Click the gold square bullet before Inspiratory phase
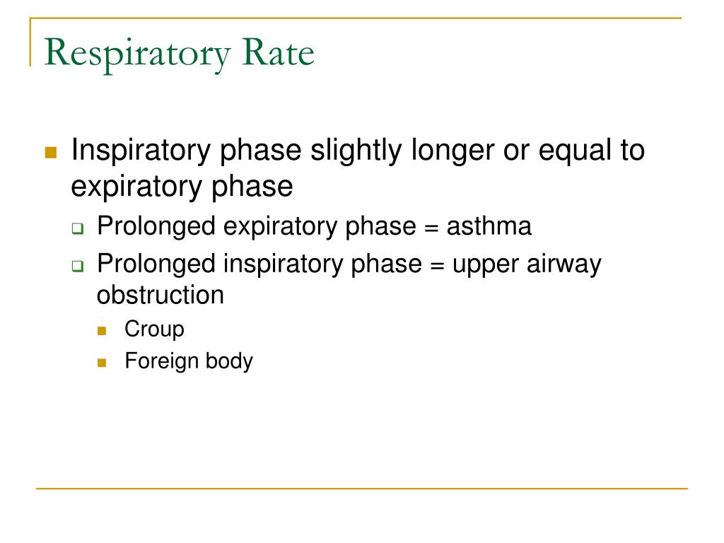The width and height of the screenshot is (724, 543). 51,153
